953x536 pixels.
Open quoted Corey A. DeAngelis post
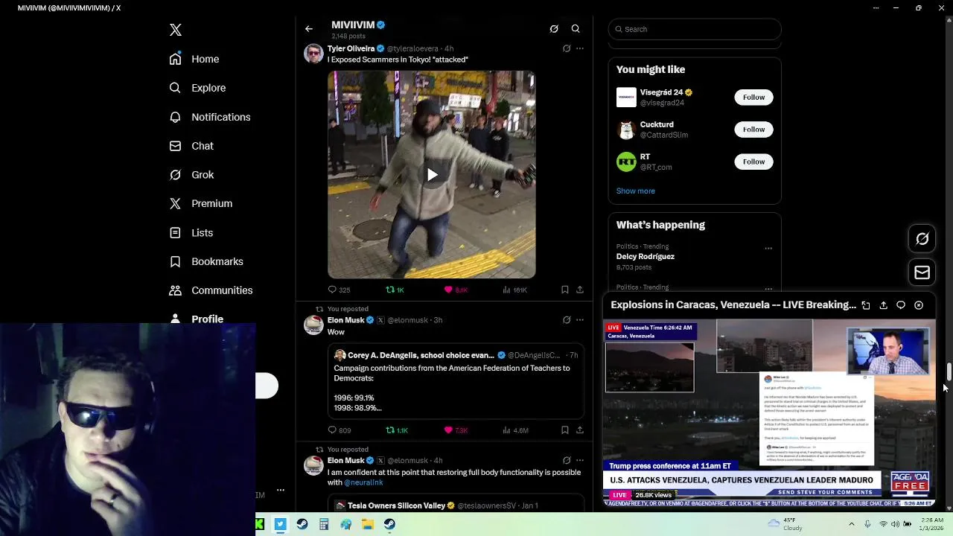(456, 382)
